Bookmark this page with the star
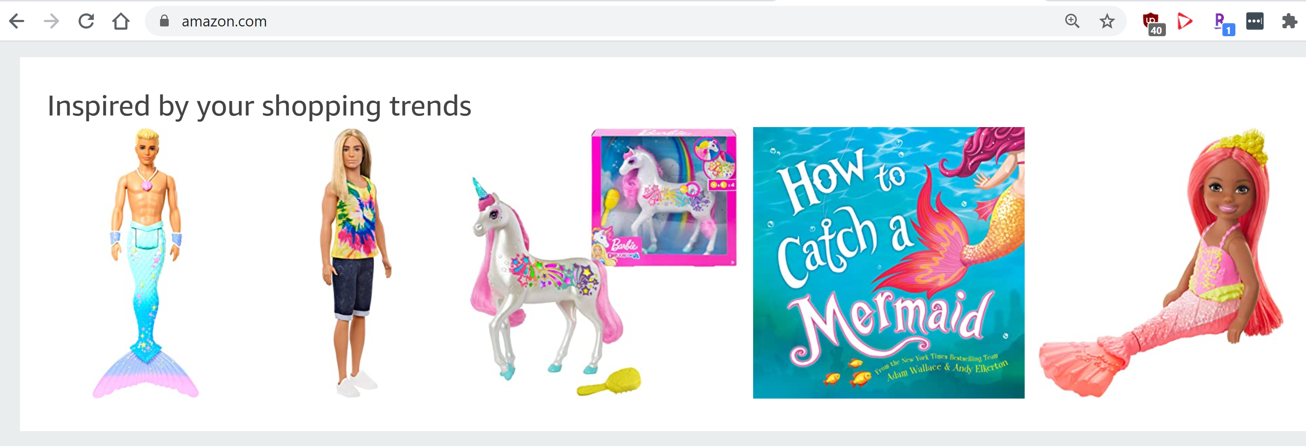Image resolution: width=1306 pixels, height=446 pixels. [1107, 21]
